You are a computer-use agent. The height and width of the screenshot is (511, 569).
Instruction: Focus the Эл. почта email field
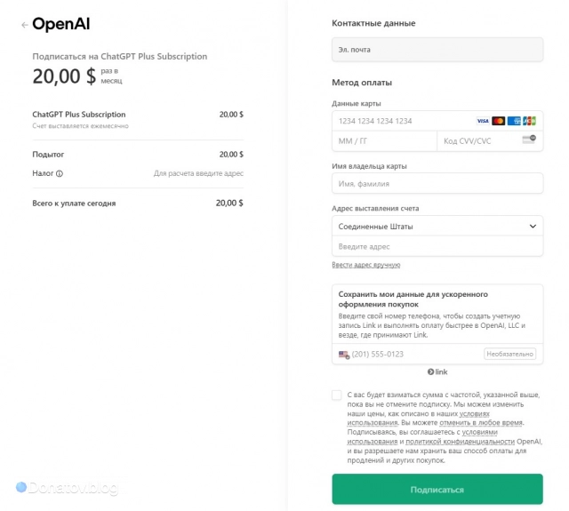[x=437, y=50]
